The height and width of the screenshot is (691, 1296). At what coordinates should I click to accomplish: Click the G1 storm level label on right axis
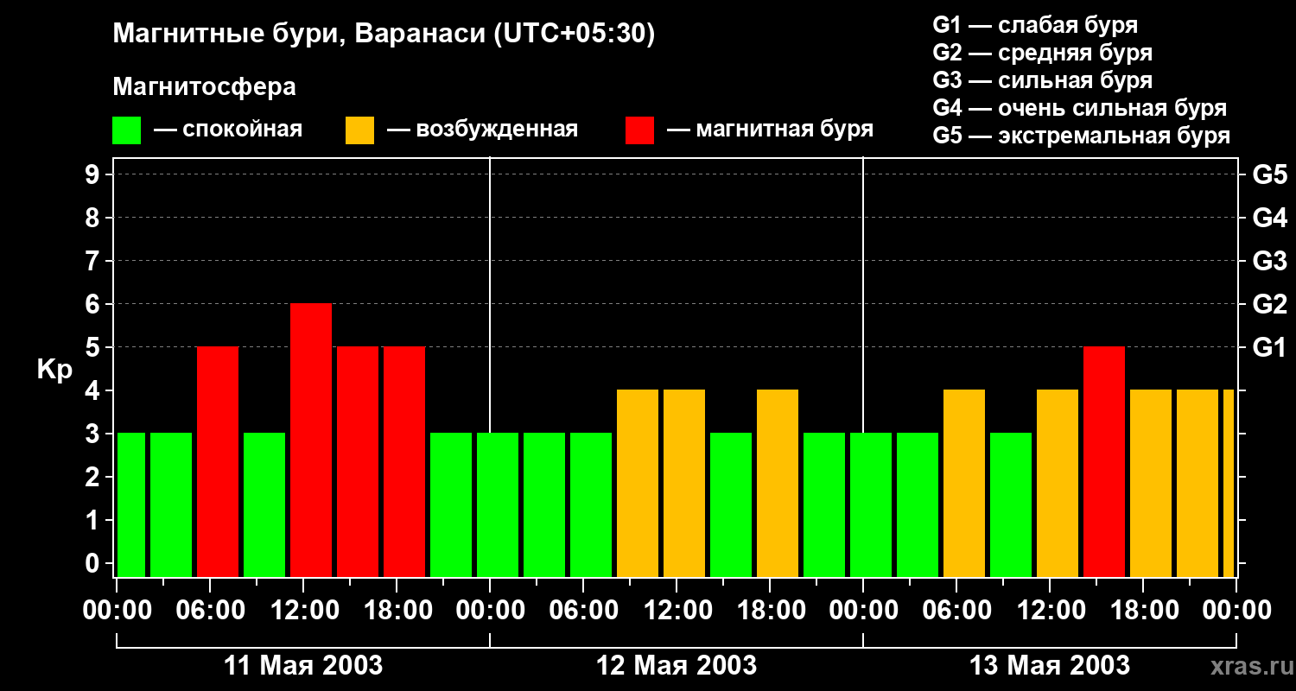pos(1269,347)
